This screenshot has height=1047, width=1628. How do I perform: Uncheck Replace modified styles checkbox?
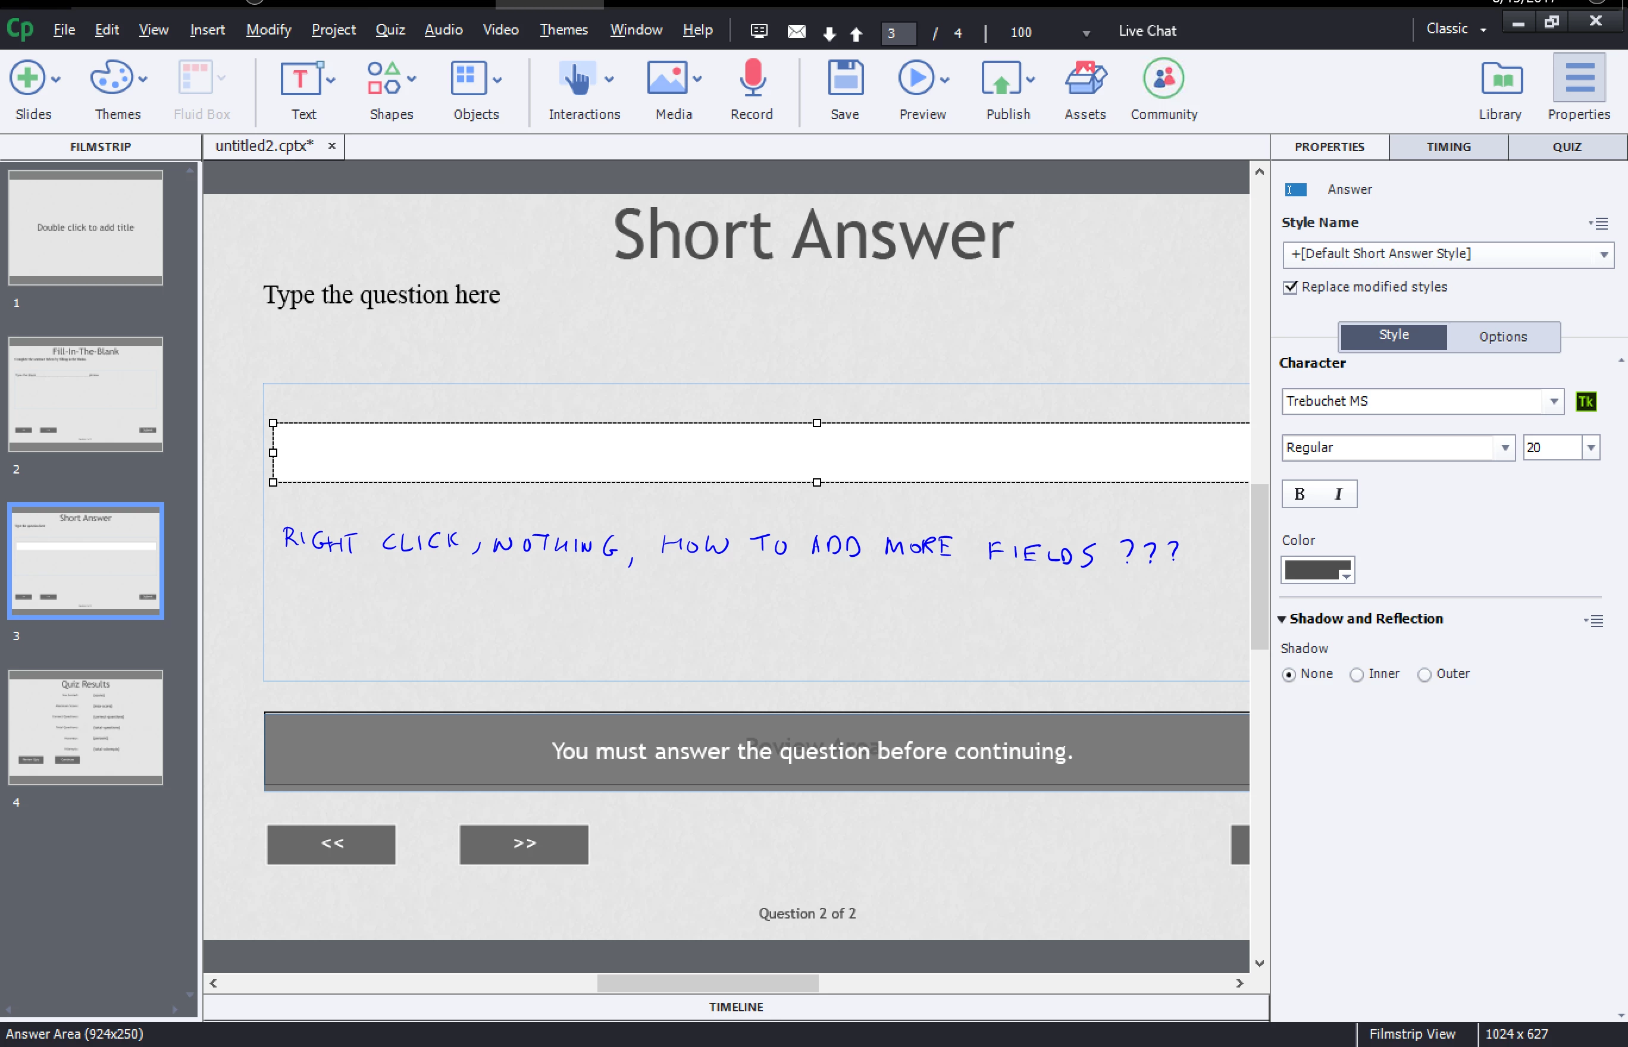pyautogui.click(x=1290, y=287)
